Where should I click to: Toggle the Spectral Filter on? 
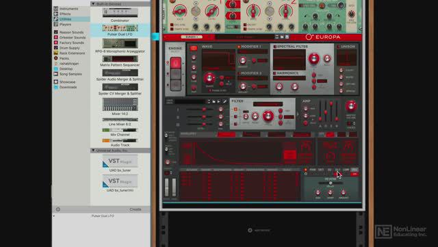coord(274,47)
